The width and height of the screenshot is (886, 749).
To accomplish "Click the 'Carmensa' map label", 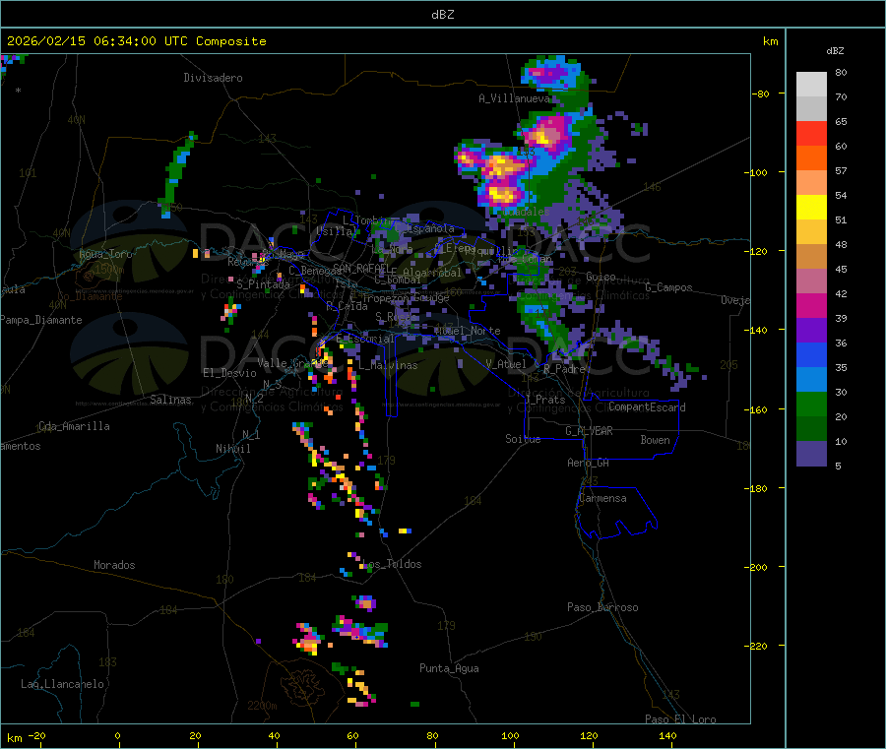I will pos(602,498).
